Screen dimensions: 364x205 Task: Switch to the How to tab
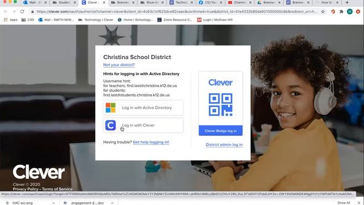[x=328, y=2]
